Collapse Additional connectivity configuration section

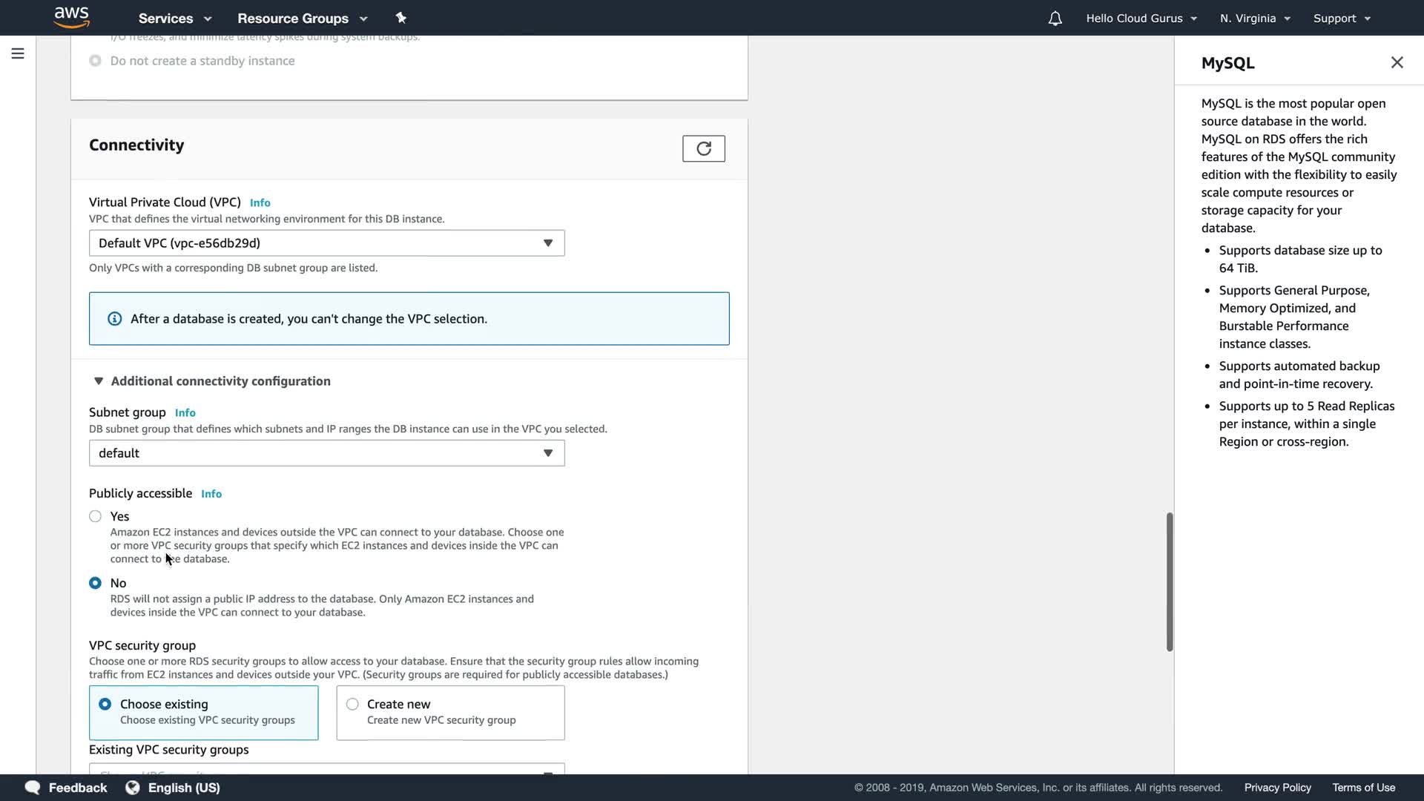(x=99, y=381)
